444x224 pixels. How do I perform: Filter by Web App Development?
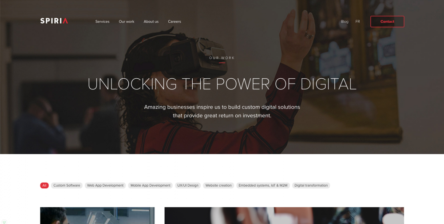pos(105,185)
